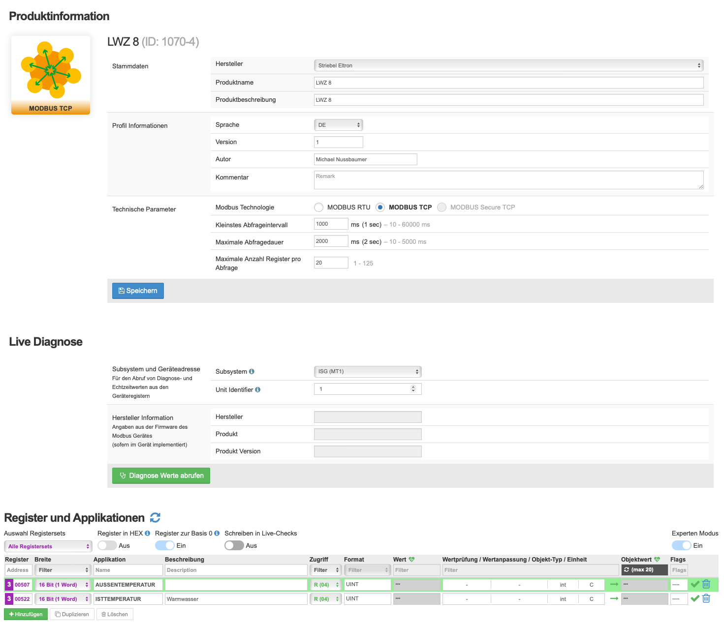Click the heartbeat icon next to Objektwert header
This screenshot has height=625, width=724.
[657, 560]
